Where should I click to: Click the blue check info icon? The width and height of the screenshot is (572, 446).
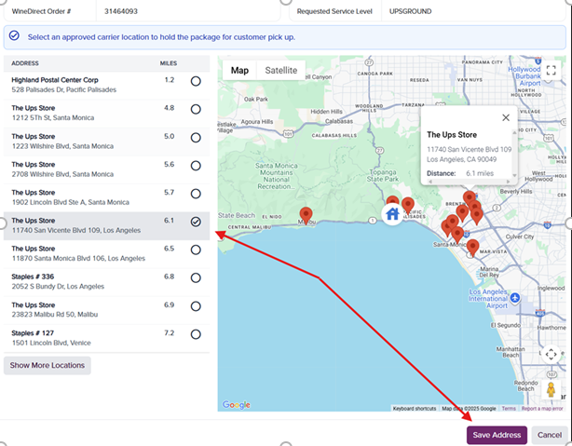click(14, 35)
